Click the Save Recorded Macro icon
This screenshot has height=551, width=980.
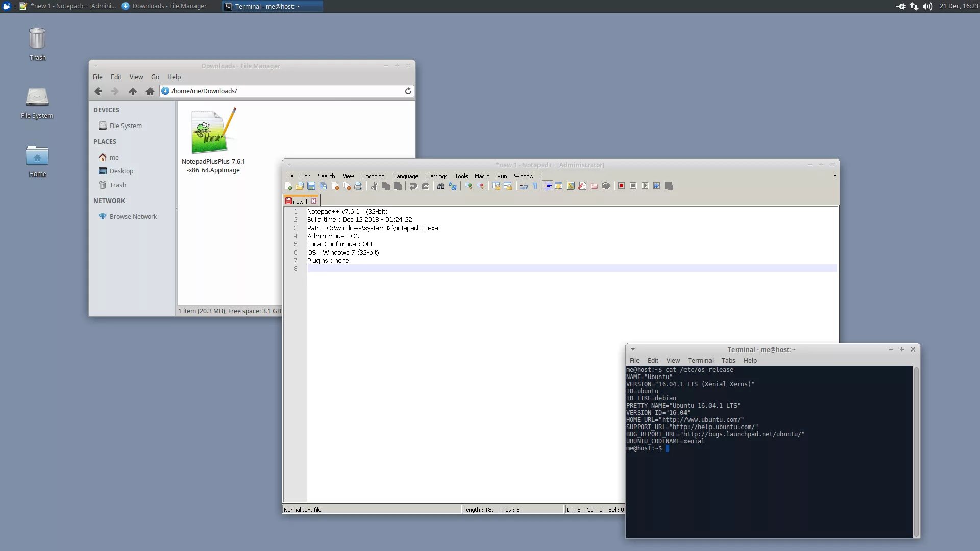point(669,186)
